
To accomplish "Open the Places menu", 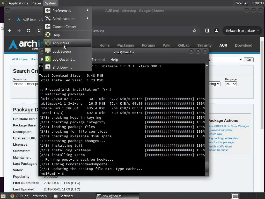I will 36,3.
